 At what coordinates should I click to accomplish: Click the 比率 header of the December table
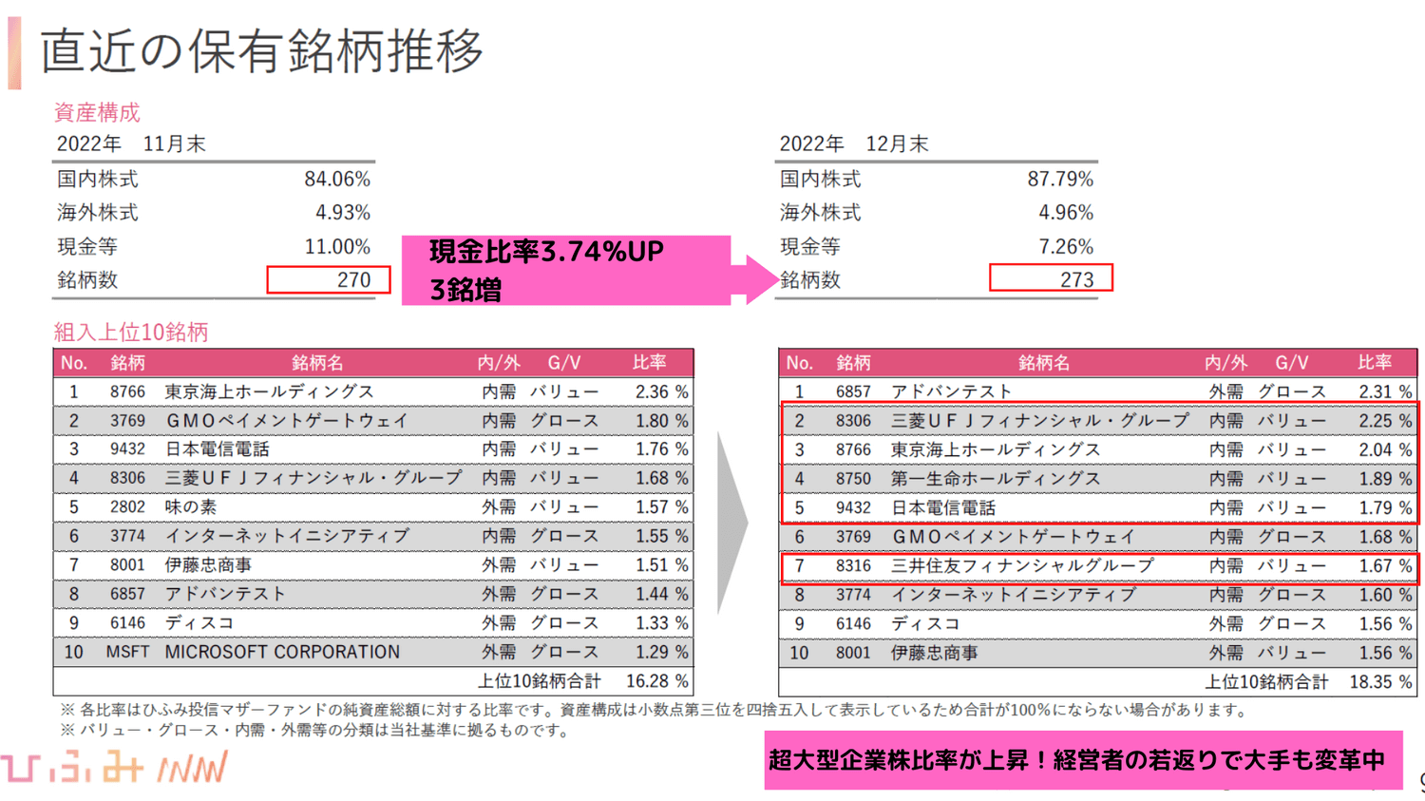(x=1375, y=363)
